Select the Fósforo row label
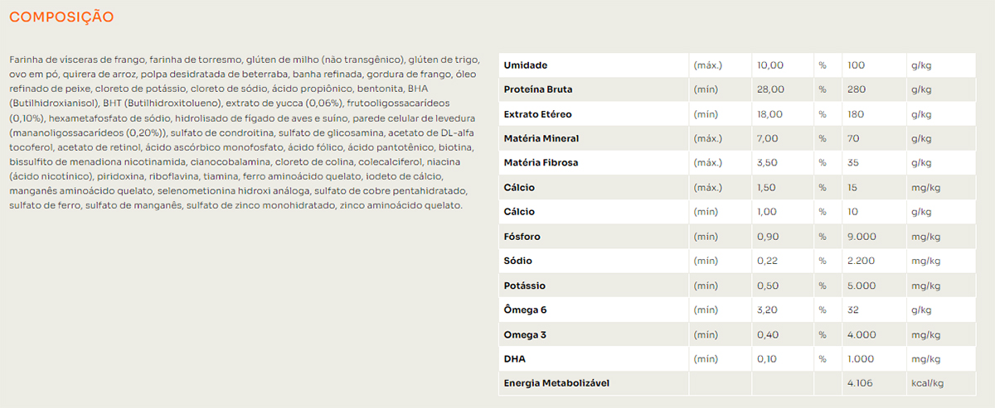This screenshot has height=408, width=995. click(522, 237)
